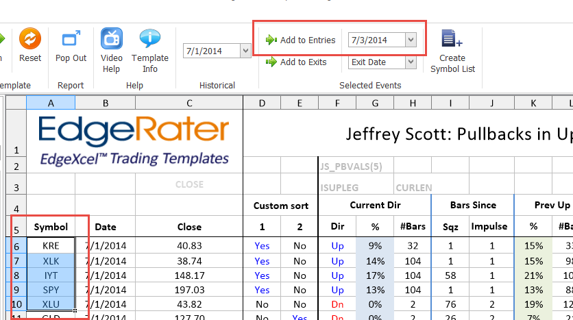573x320 pixels.
Task: Click the 58 Sqz value for IYT
Action: coord(450,275)
